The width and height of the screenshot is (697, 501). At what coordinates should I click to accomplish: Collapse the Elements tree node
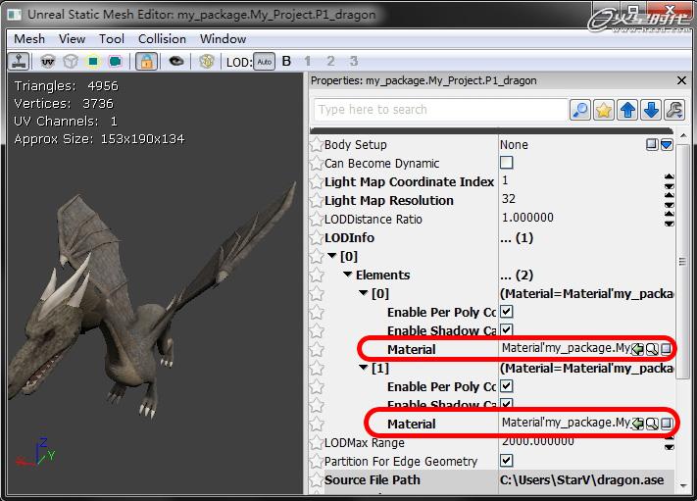348,276
